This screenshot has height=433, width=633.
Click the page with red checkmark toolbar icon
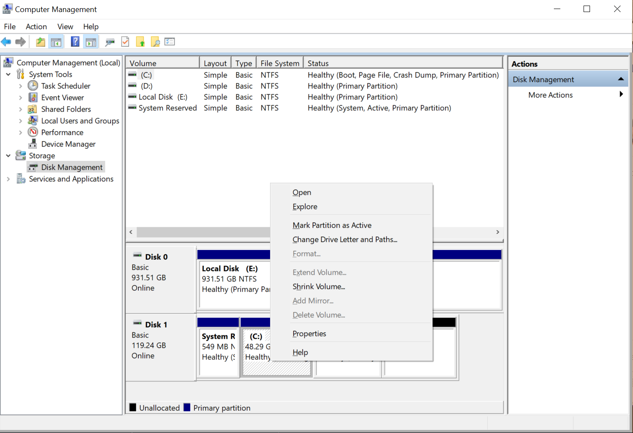[125, 42]
